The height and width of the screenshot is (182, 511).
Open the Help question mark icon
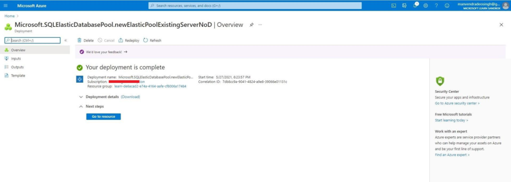click(436, 5)
